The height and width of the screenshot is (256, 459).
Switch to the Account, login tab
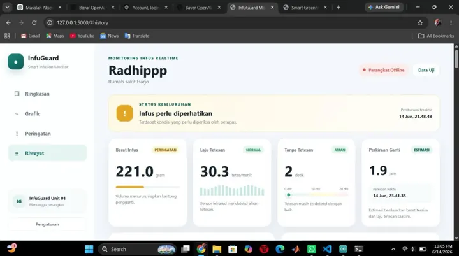[x=146, y=8]
